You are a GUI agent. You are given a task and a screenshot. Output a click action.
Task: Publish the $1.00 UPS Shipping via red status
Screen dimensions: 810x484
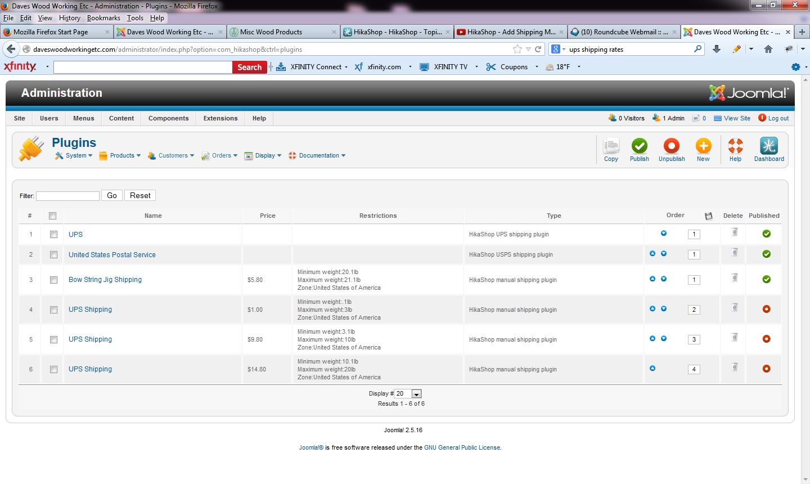point(766,309)
